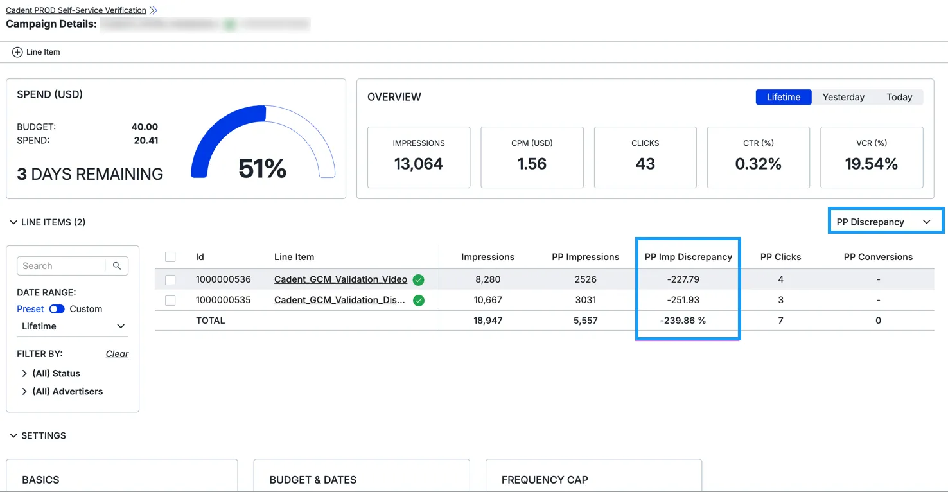The width and height of the screenshot is (948, 492).
Task: Click the PP Clicks column header
Action: point(780,257)
